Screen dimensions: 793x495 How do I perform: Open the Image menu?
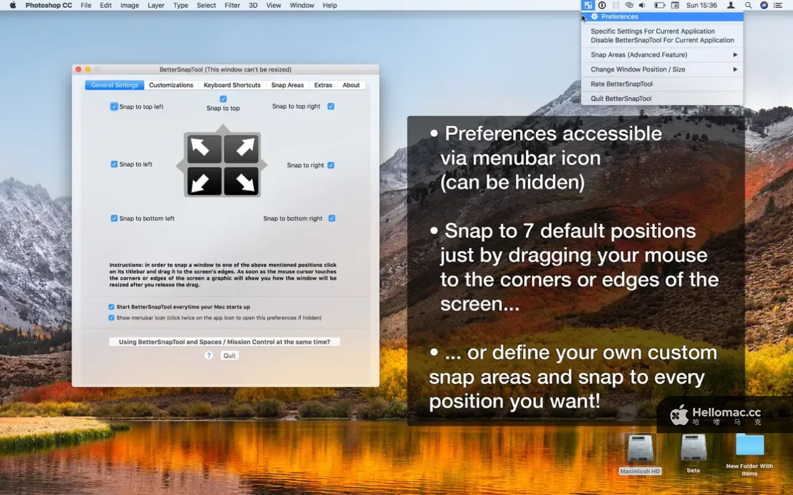(129, 5)
